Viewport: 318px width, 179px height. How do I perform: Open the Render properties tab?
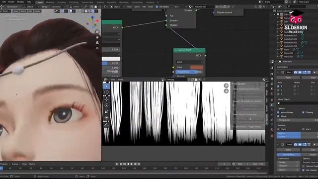272,74
